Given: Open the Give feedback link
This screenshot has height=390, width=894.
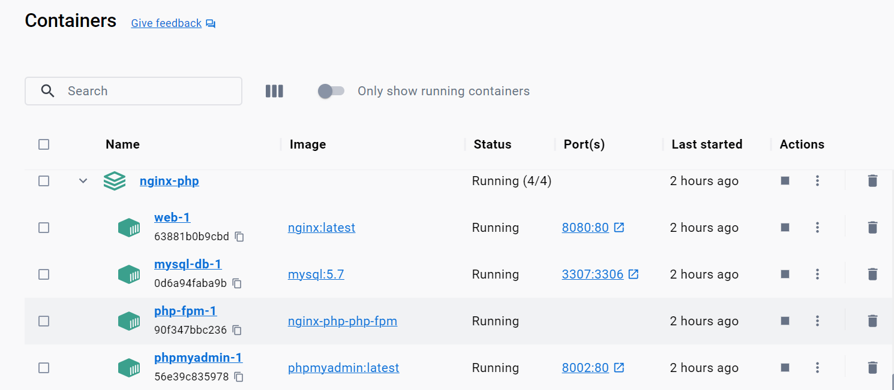Looking at the screenshot, I should point(166,23).
